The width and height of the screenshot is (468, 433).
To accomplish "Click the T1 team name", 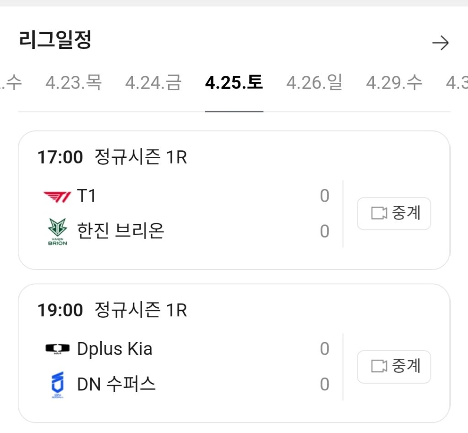I will point(87,197).
